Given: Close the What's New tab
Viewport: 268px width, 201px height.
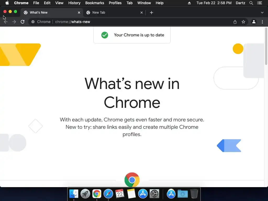Looking at the screenshot, I should 79,13.
